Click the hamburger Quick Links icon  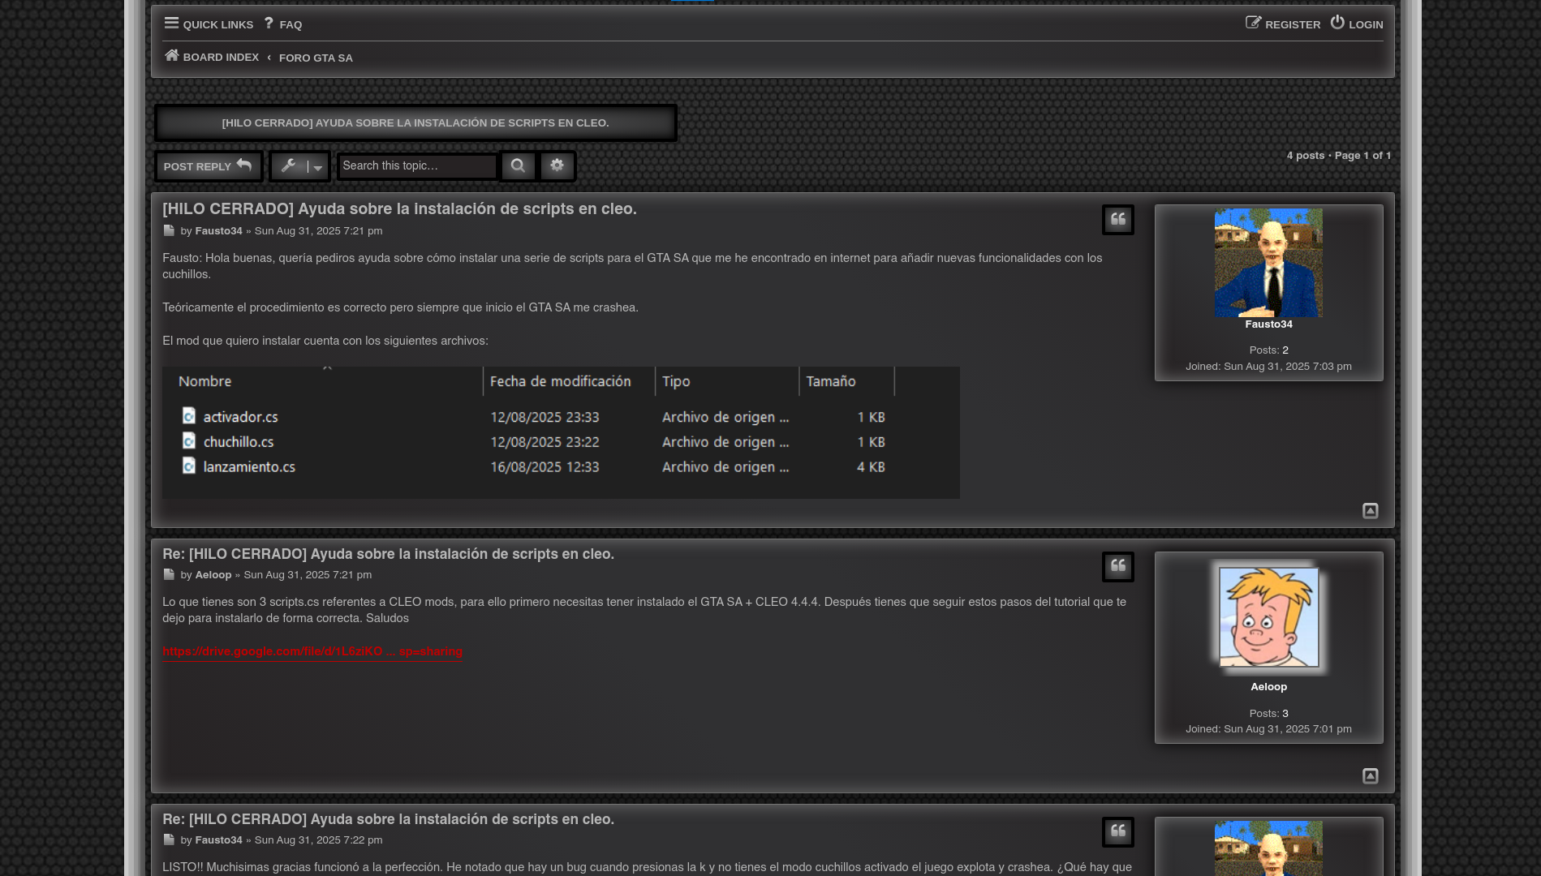[171, 23]
